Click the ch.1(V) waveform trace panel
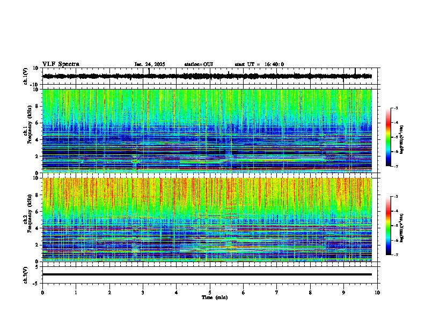This screenshot has width=425, height=328. point(210,76)
